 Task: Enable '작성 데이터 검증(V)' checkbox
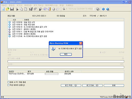(8, 85)
